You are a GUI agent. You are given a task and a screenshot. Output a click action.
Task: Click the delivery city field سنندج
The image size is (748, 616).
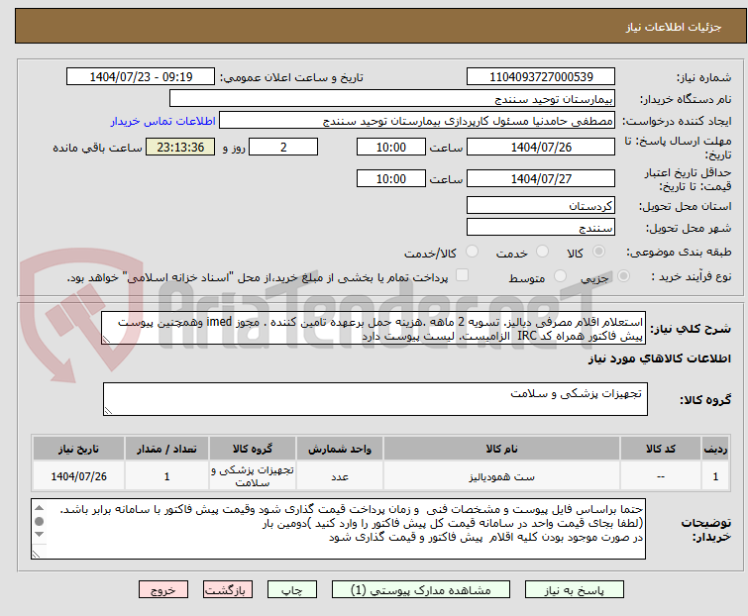(x=541, y=228)
